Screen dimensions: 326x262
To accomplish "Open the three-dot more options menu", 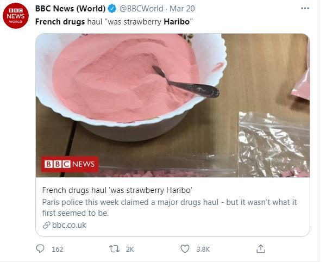I will (x=305, y=8).
